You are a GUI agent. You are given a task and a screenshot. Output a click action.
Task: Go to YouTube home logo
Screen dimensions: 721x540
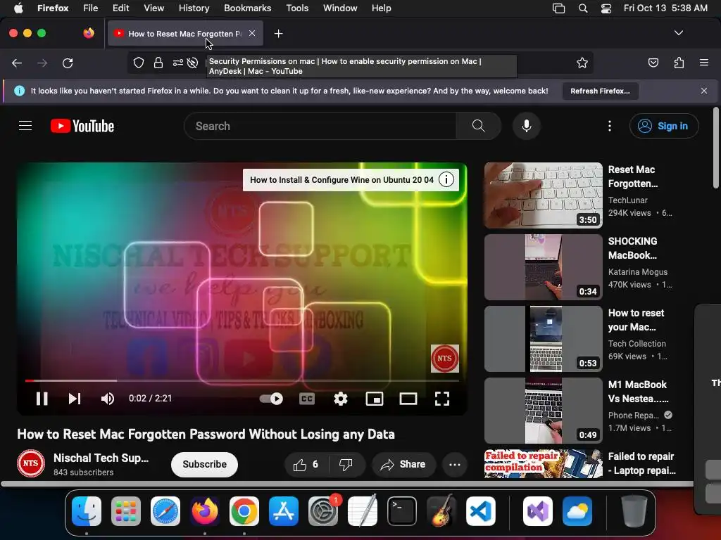(82, 126)
